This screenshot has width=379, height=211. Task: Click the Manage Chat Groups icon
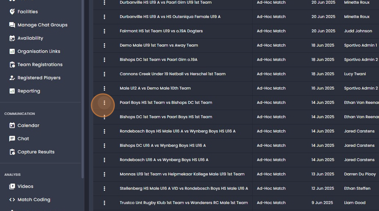(x=12, y=25)
